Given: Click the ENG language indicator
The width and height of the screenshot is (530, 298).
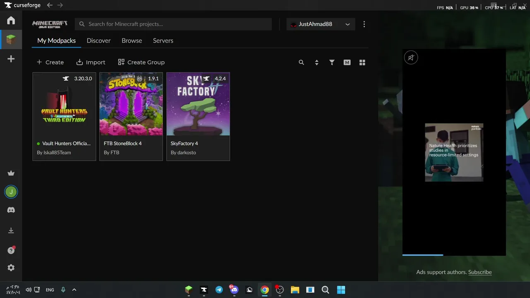Looking at the screenshot, I should 50,290.
